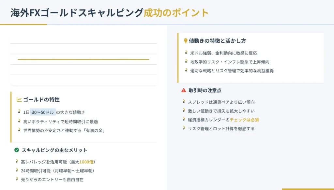The image size is (334, 190).
Task: Click 高いボラティリティで短時間取引に最適 line
Action: pyautogui.click(x=60, y=122)
